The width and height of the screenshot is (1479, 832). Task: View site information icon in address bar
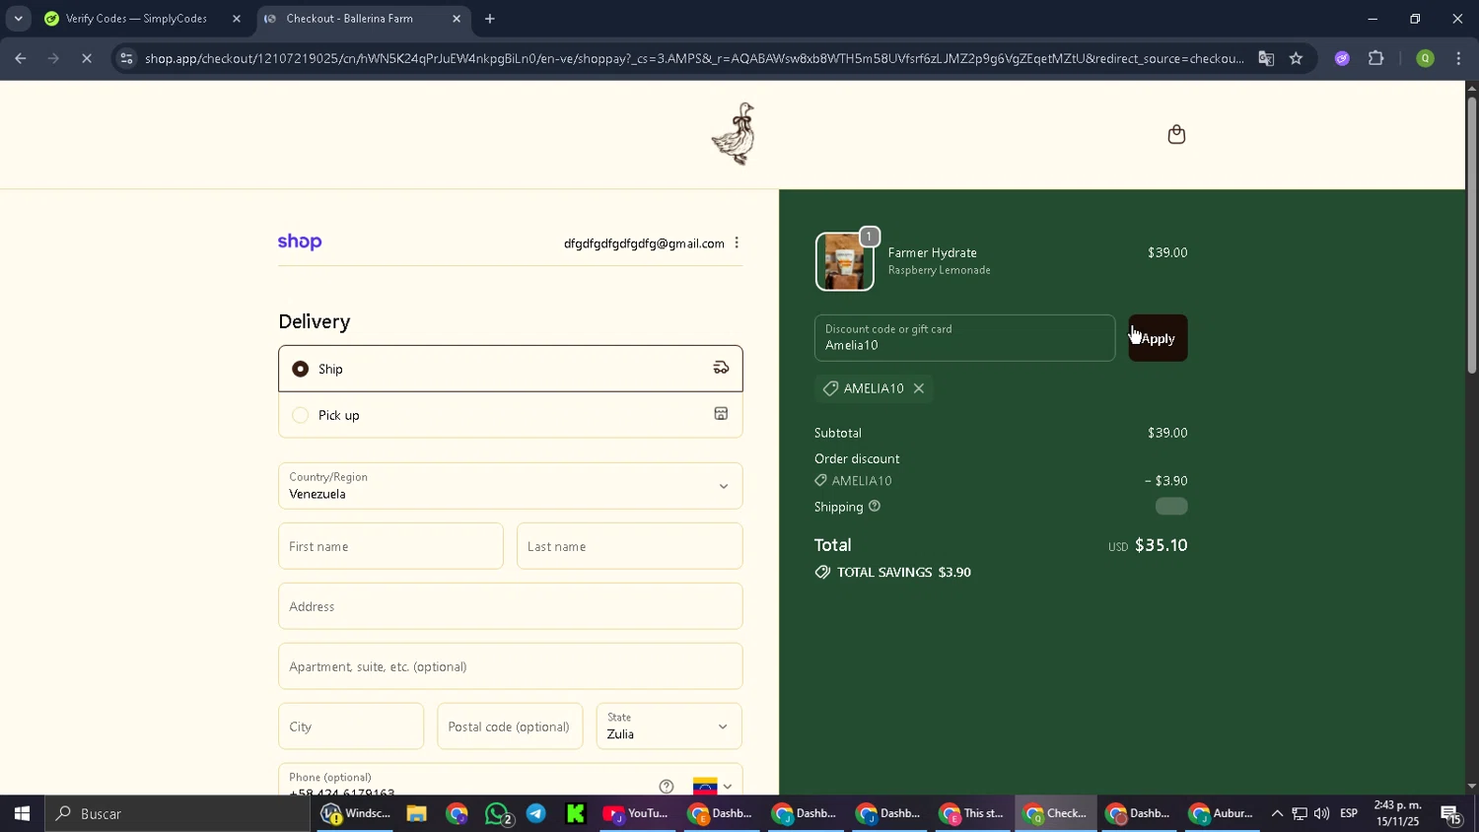[x=125, y=58]
